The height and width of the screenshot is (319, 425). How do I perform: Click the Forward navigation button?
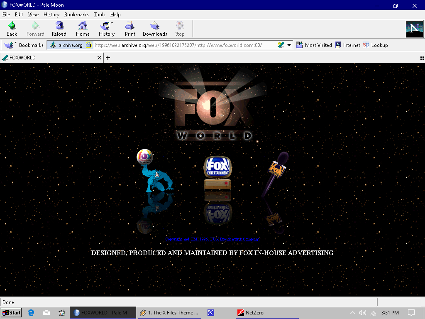point(35,29)
